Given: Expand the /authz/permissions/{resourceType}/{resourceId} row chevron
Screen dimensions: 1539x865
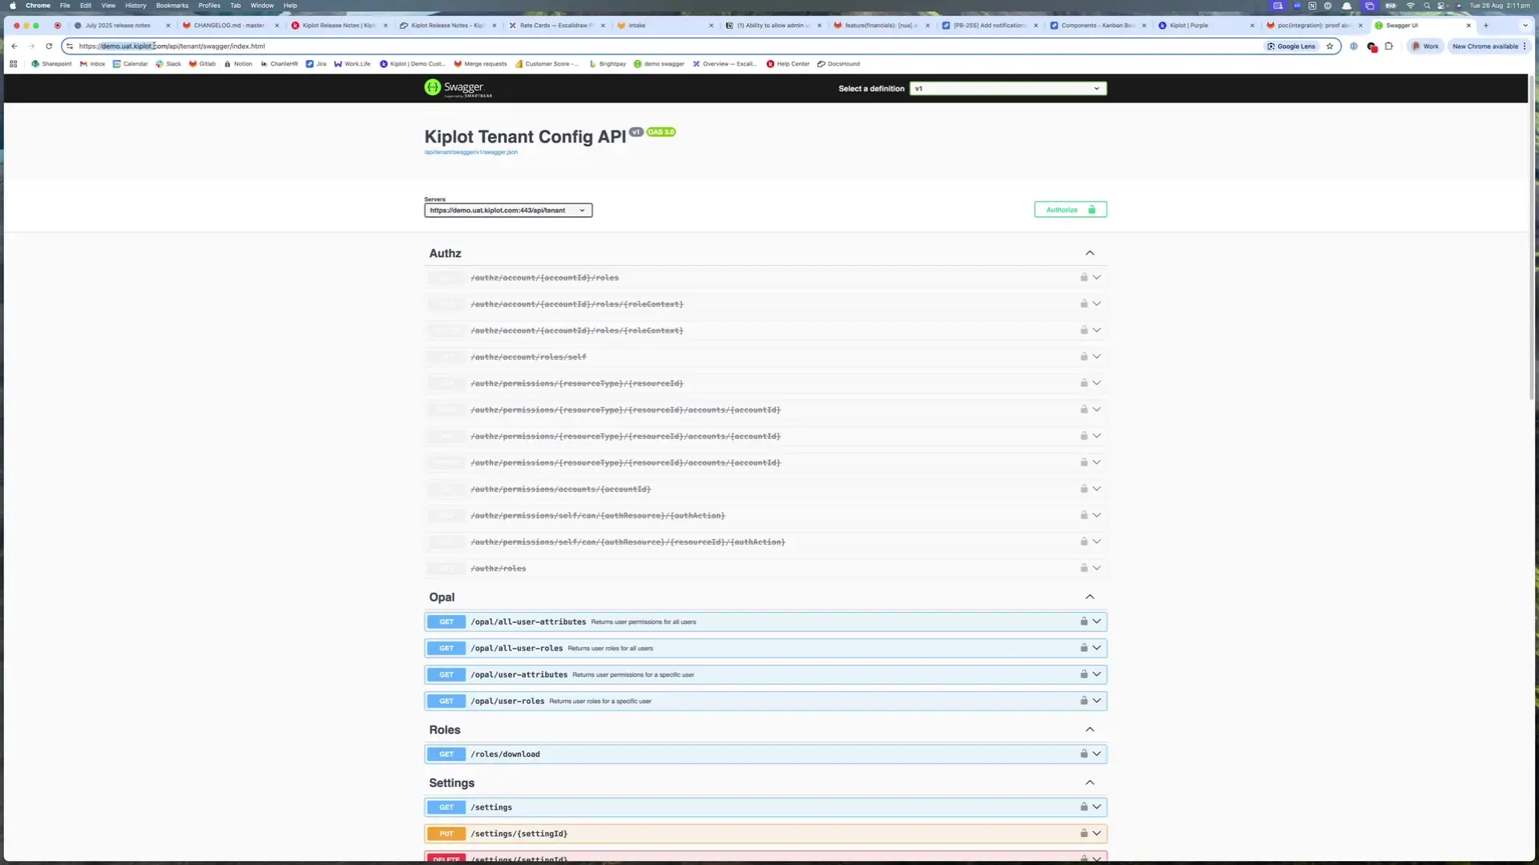Looking at the screenshot, I should coord(1097,383).
